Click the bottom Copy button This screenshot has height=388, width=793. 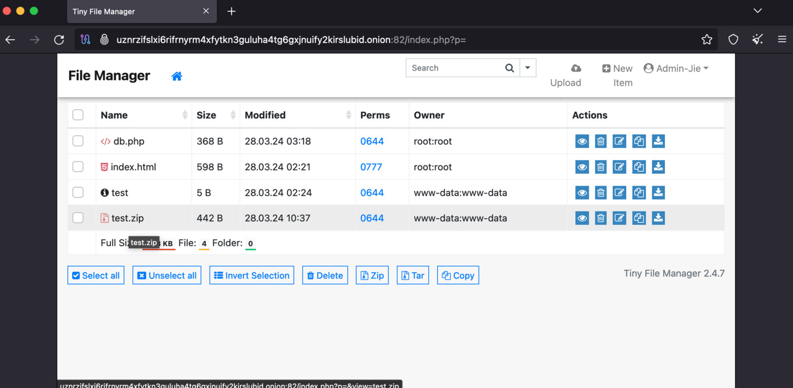(458, 275)
